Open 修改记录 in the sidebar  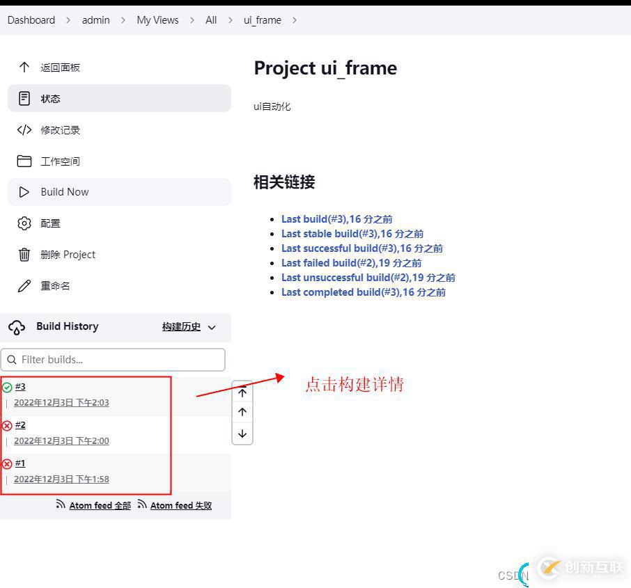[119, 130]
